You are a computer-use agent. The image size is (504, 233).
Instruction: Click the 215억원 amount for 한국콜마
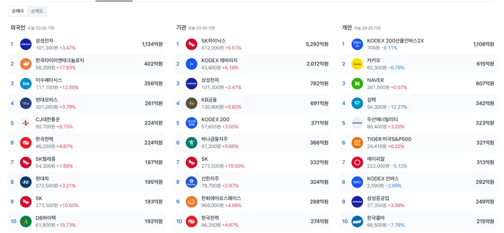(485, 222)
